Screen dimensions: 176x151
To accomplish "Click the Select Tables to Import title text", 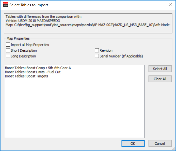I will [x=29, y=5].
